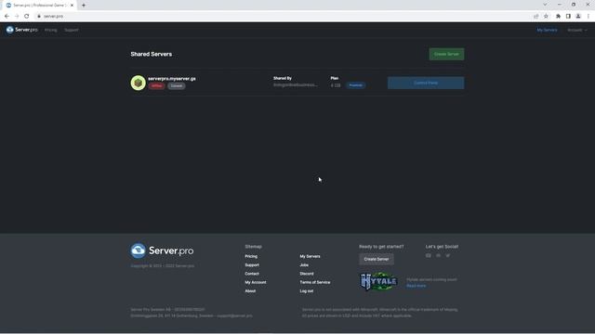Viewport: 595px width, 334px height.
Task: Open Support link in footer sitemap
Action: point(252,265)
